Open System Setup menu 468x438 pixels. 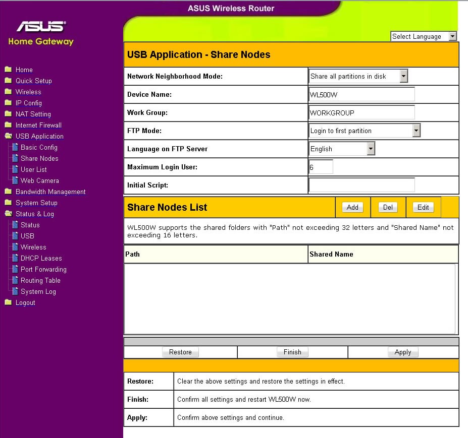pyautogui.click(x=36, y=203)
